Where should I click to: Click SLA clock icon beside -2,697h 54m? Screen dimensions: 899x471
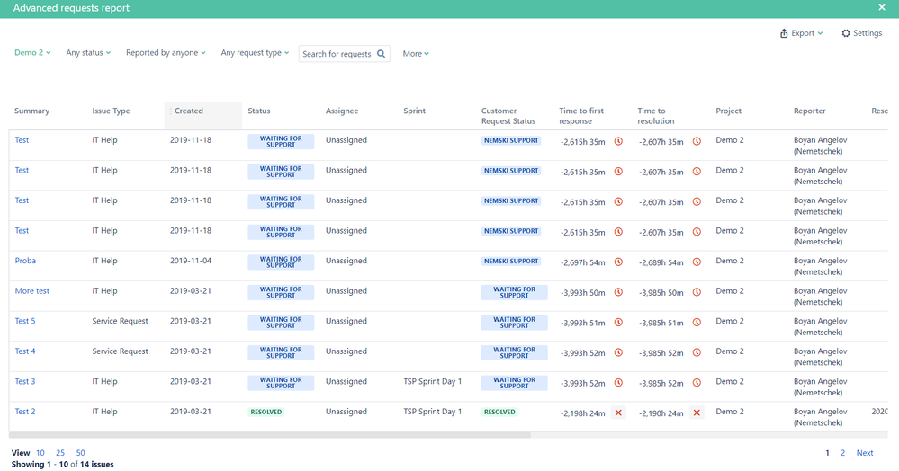618,262
